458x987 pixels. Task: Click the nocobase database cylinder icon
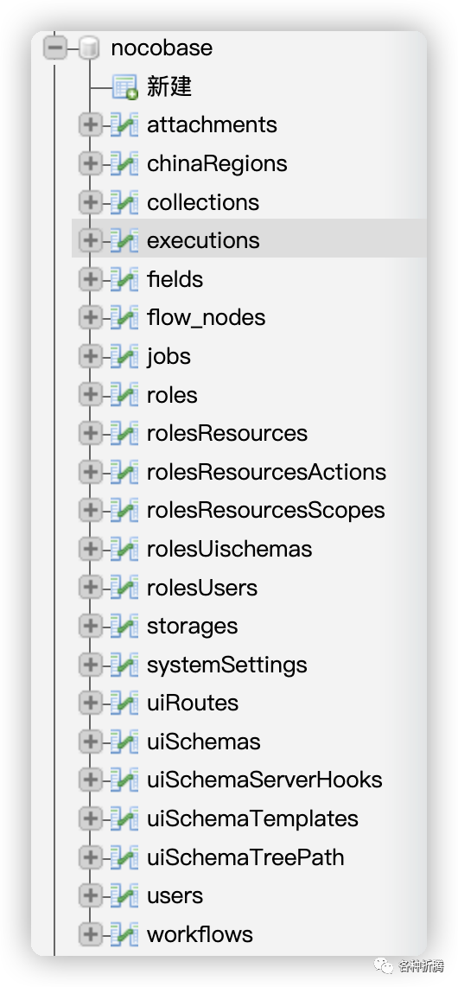click(x=90, y=48)
